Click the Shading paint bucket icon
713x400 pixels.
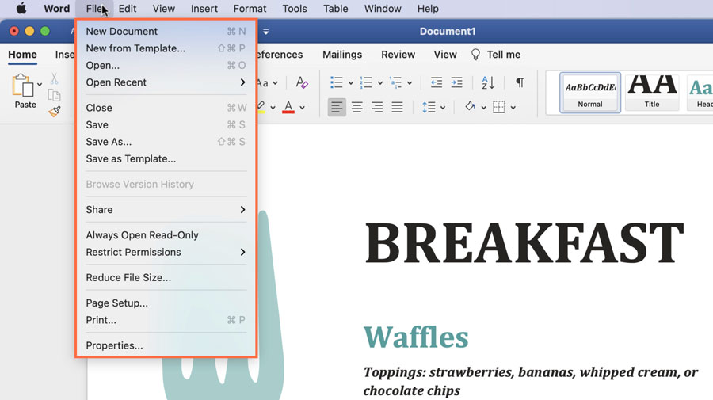click(470, 107)
